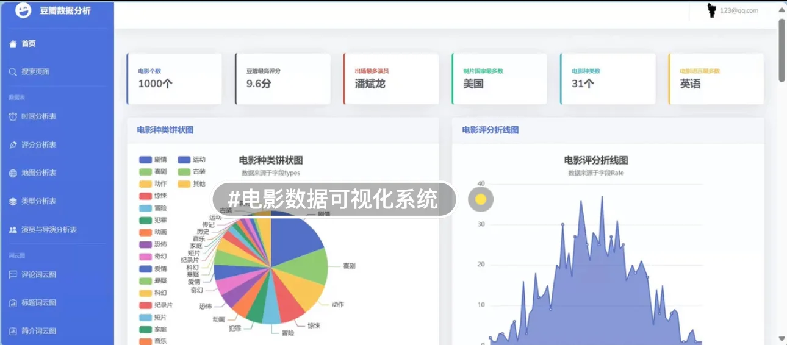
Task: Toggle the 古装 legend entry
Action: pos(192,172)
